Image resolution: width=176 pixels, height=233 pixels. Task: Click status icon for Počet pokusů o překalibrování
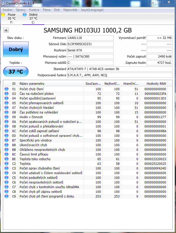(6, 126)
